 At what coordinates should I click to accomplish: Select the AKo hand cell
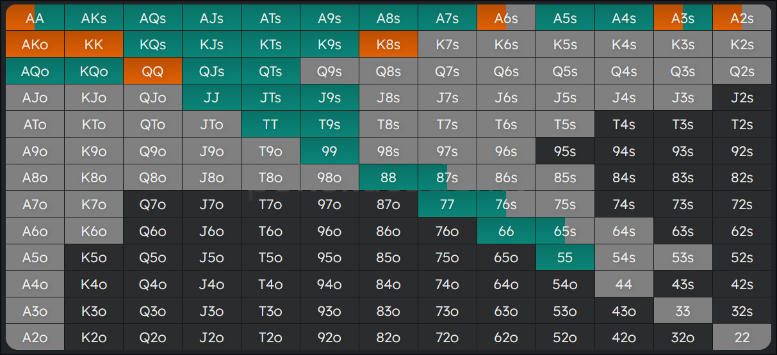(x=35, y=45)
